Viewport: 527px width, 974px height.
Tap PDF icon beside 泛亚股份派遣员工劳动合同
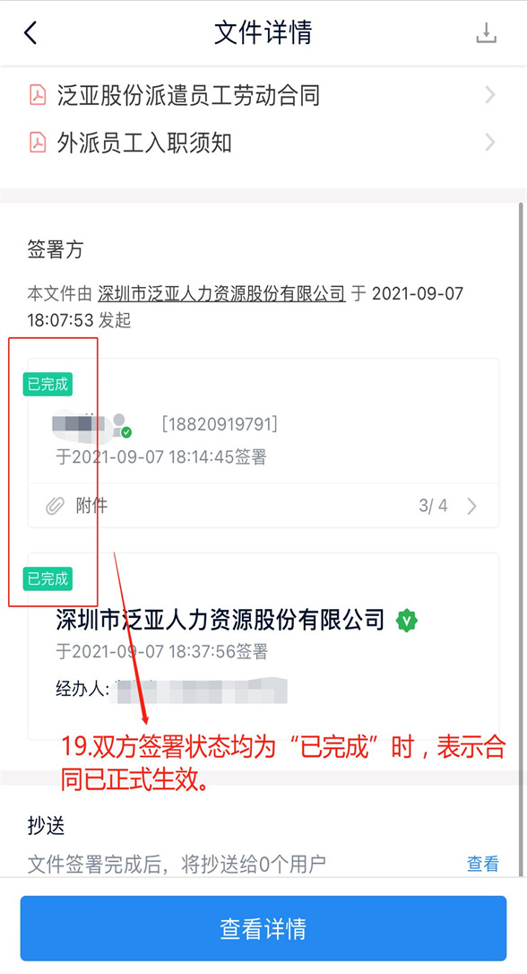pyautogui.click(x=38, y=95)
